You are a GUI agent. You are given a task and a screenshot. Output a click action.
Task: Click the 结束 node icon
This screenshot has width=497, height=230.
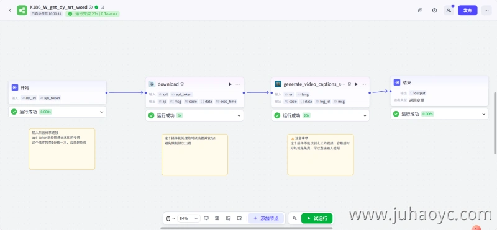coord(397,82)
